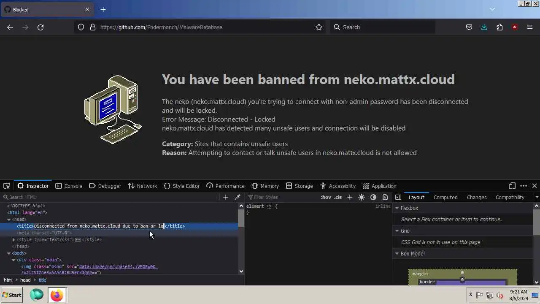
Task: Select the meta charset line
Action: point(44,233)
